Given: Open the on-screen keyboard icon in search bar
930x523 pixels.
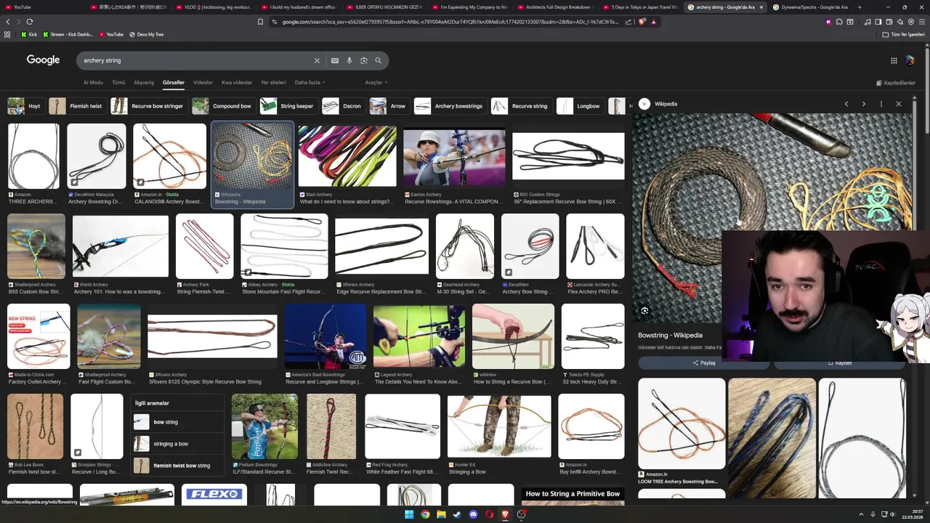Looking at the screenshot, I should pyautogui.click(x=334, y=60).
